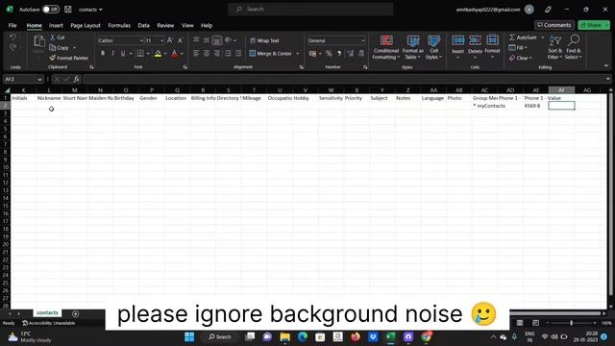Click the Undo icon
This screenshot has height=346, width=615.
tap(12, 37)
